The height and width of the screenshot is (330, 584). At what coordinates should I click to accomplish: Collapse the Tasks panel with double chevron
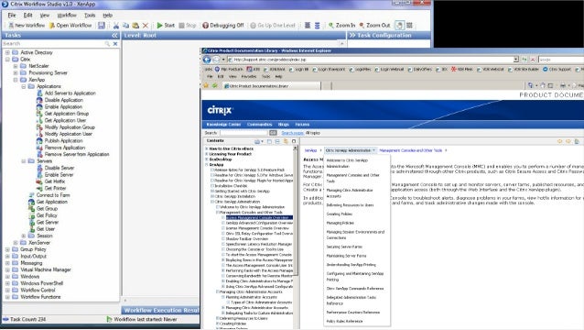click(x=114, y=36)
